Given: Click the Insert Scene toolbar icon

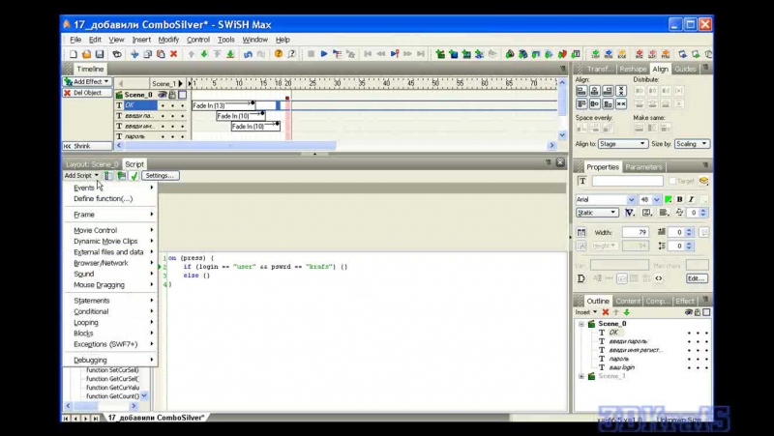Looking at the screenshot, I should pos(440,54).
